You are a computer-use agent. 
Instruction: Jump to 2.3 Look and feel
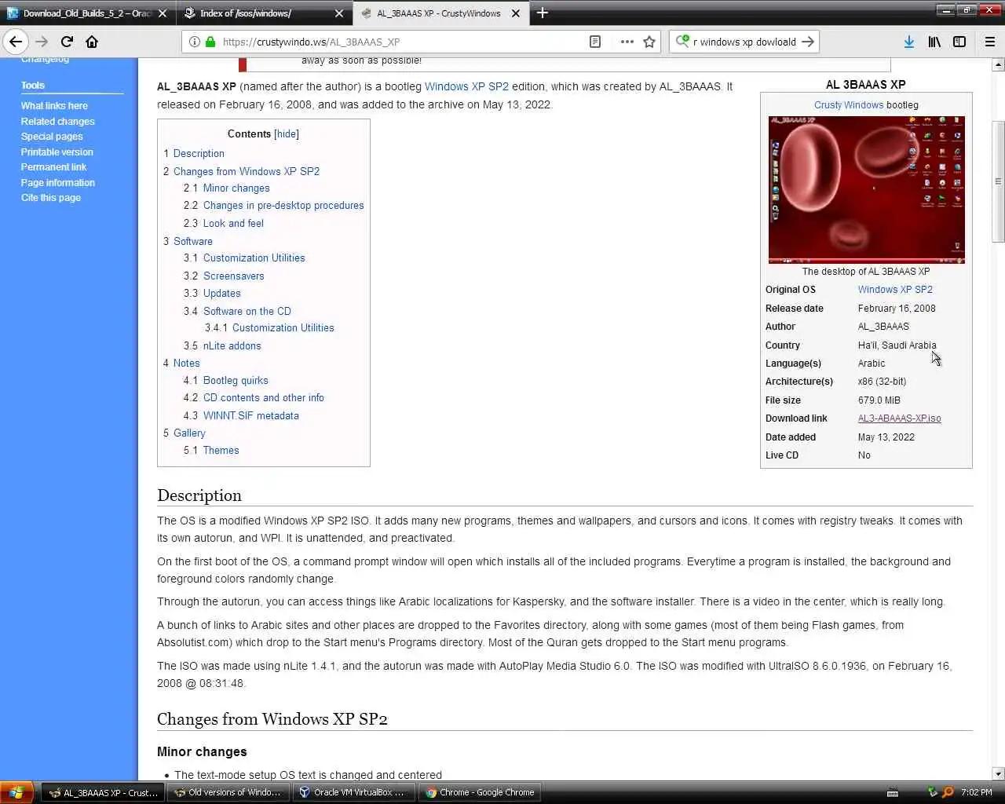tap(224, 224)
